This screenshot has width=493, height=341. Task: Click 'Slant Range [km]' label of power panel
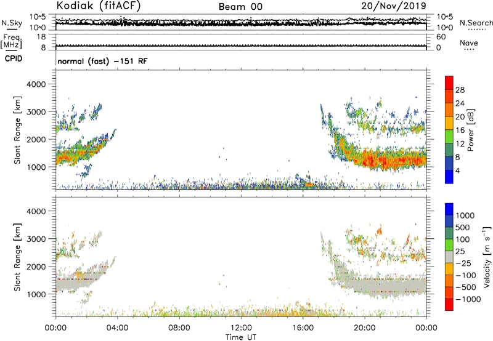tap(17, 130)
